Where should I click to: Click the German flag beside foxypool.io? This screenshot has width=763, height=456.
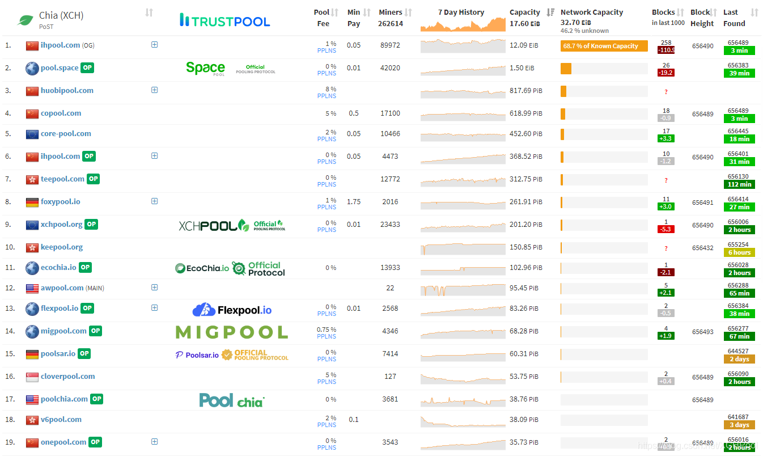pyautogui.click(x=32, y=202)
